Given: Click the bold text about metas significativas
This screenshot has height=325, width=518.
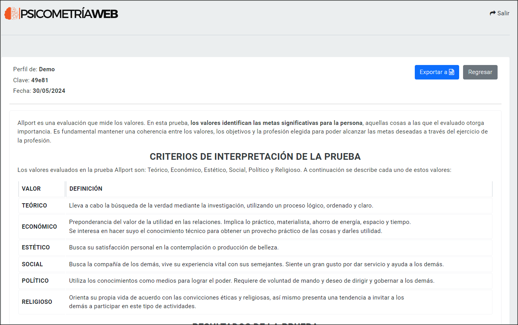Looking at the screenshot, I should (276, 123).
